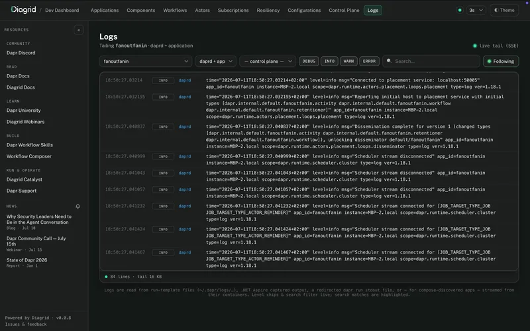Open the Diagrid Docs link
Viewport: 530px width, 331px height.
click(21, 87)
